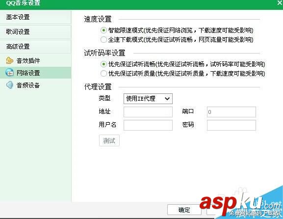Screen dimensions: 283x219
Task: Choose 优先保证试听流畅 radio option
Action: click(x=103, y=64)
